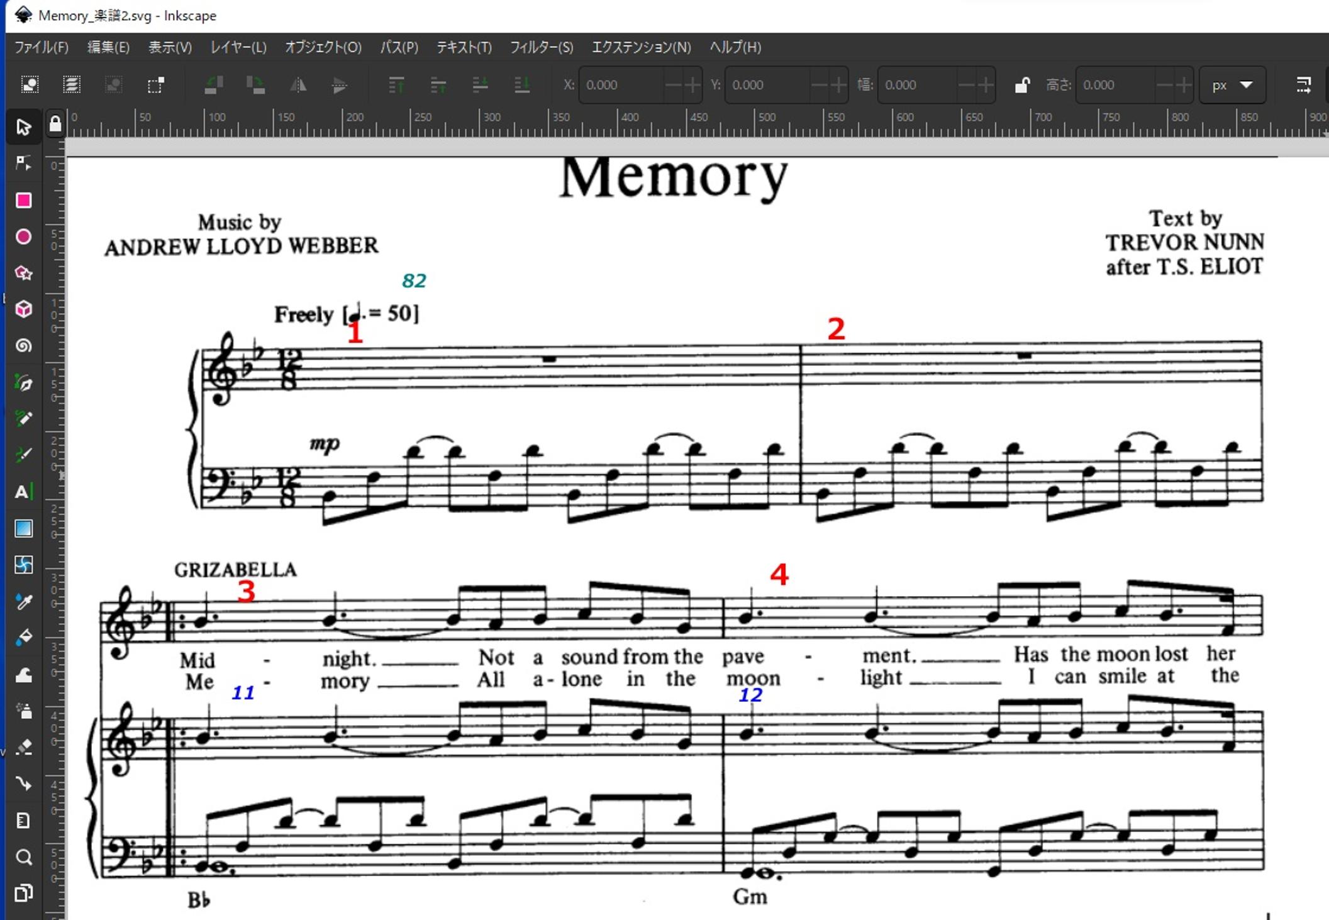1329x920 pixels.
Task: Select the Node editing tool
Action: (x=23, y=163)
